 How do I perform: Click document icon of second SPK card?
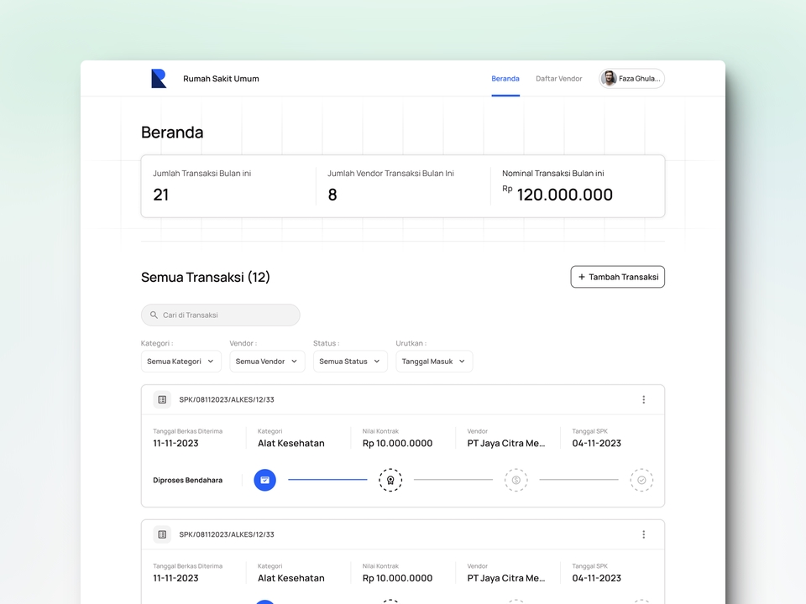pyautogui.click(x=162, y=534)
